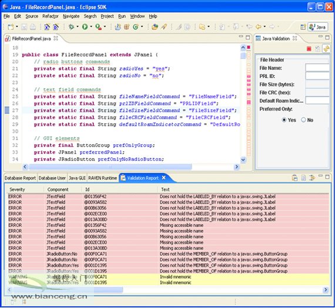Switch to the Java GUI tab
The width and height of the screenshot is (336, 308).
(x=77, y=178)
